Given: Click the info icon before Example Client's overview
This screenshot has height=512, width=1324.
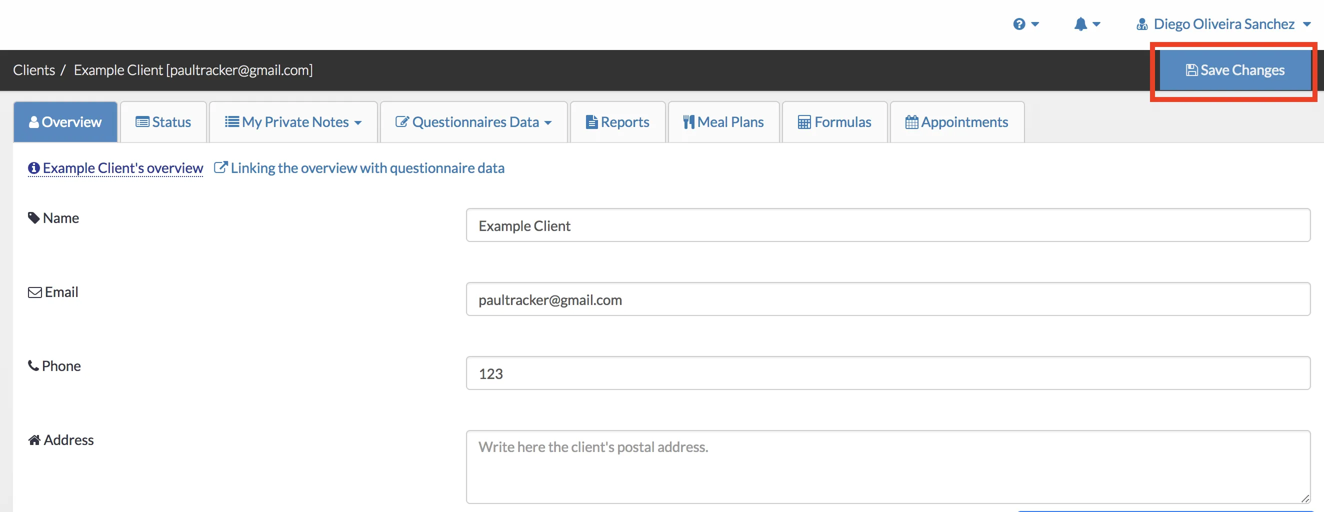Looking at the screenshot, I should pyautogui.click(x=34, y=168).
